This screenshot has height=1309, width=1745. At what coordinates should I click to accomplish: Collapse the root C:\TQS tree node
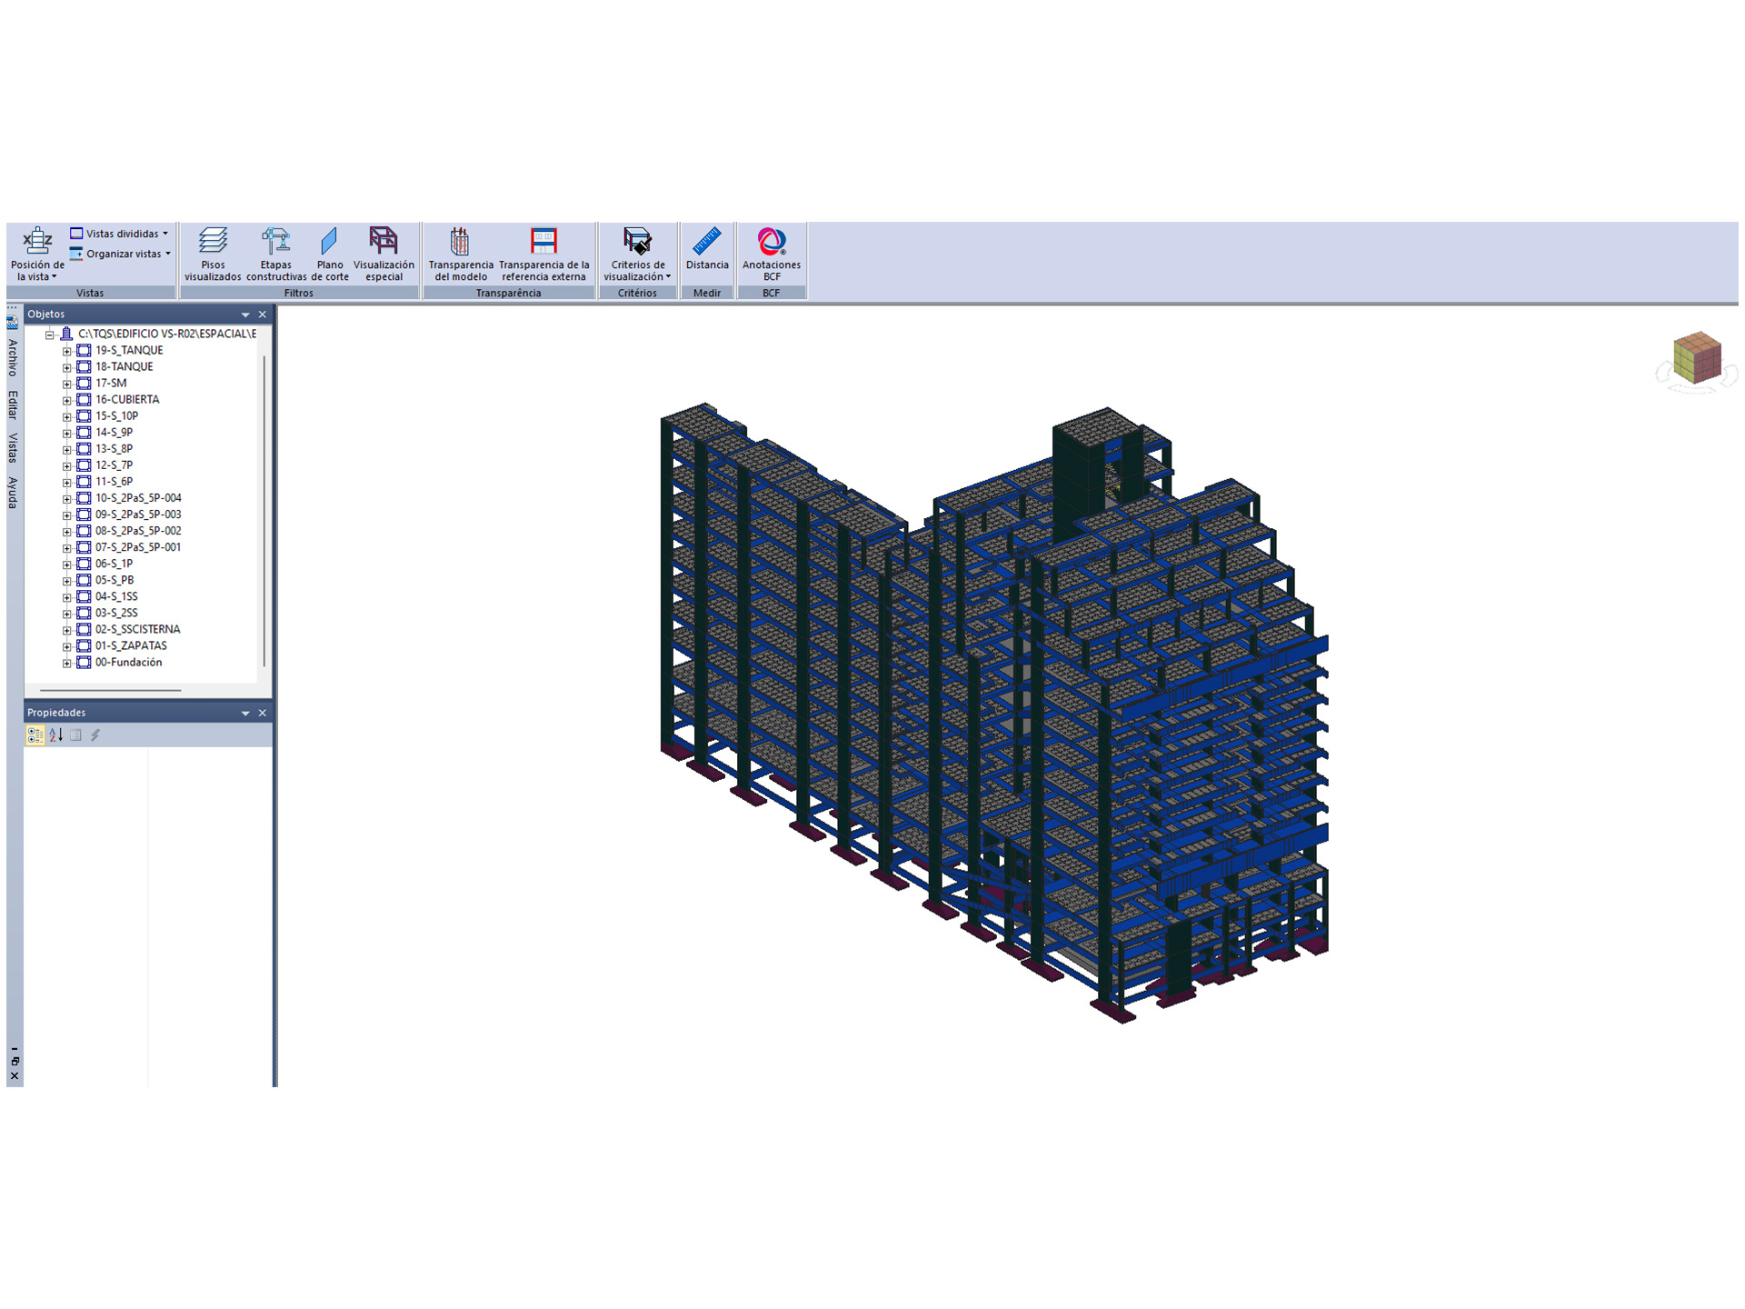pos(50,335)
